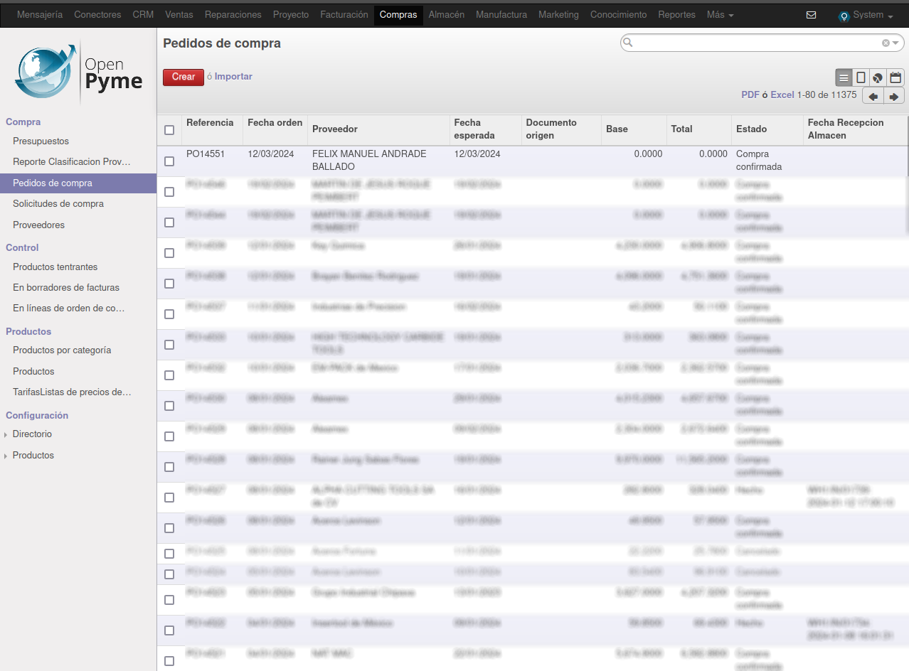Open the Conocimiento menu
Screen dimensions: 909x671
tap(619, 14)
